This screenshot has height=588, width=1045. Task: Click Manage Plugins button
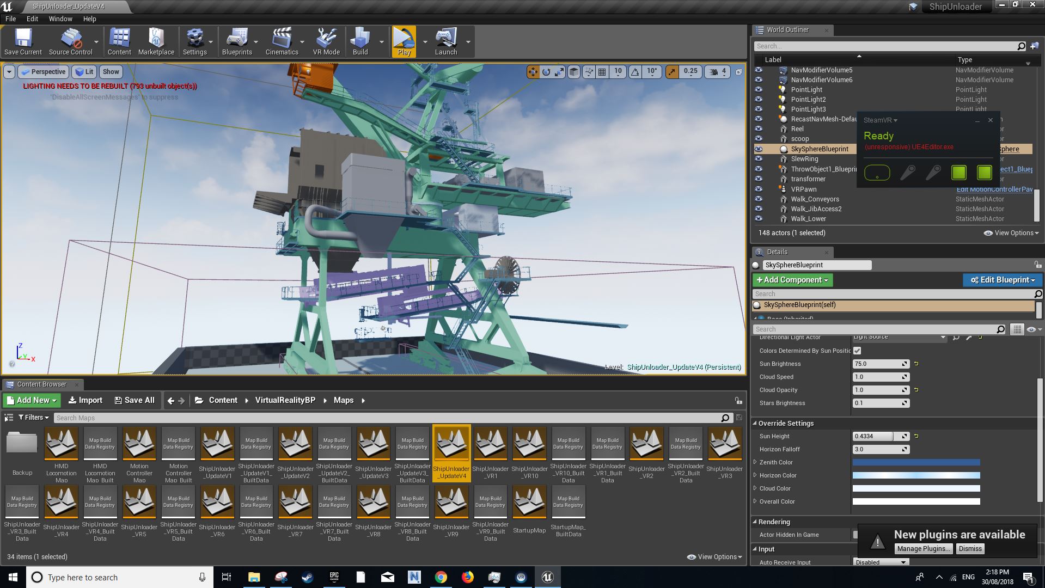pyautogui.click(x=924, y=549)
